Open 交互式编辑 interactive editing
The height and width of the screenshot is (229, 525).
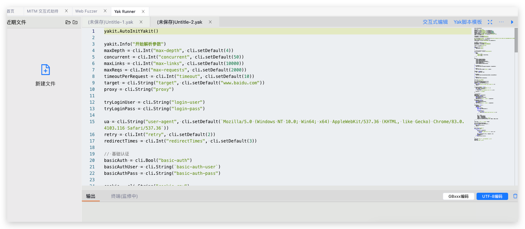click(435, 22)
